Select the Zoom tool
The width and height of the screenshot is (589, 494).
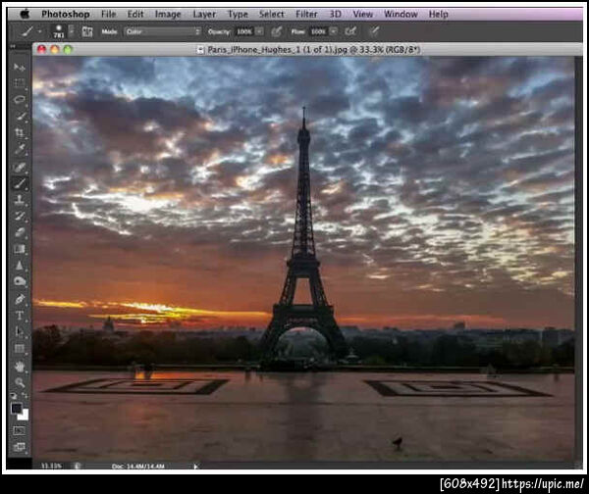pos(19,382)
